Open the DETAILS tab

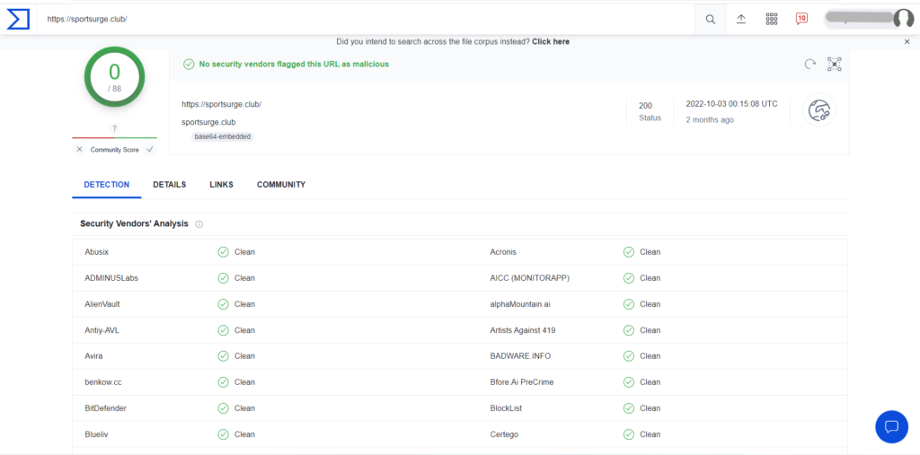point(170,185)
